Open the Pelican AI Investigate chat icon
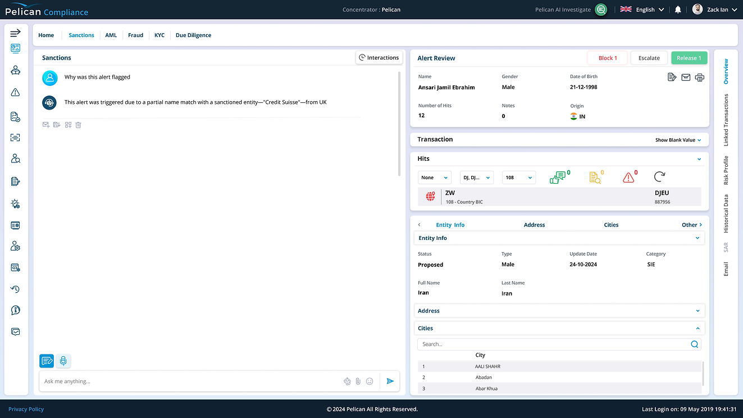 pos(601,10)
